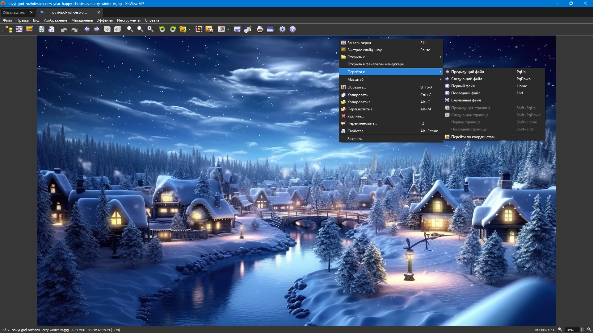
Task: Switch to the Обозреватель tab
Action: [14, 13]
